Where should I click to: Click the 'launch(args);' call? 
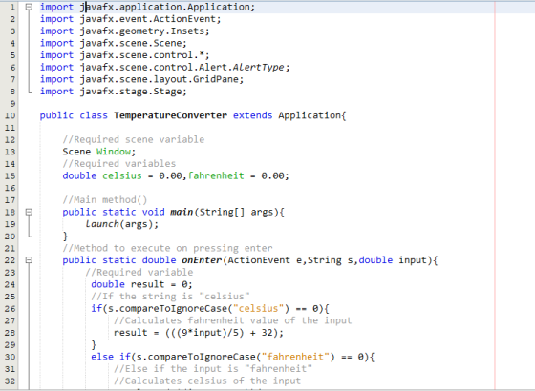click(122, 224)
